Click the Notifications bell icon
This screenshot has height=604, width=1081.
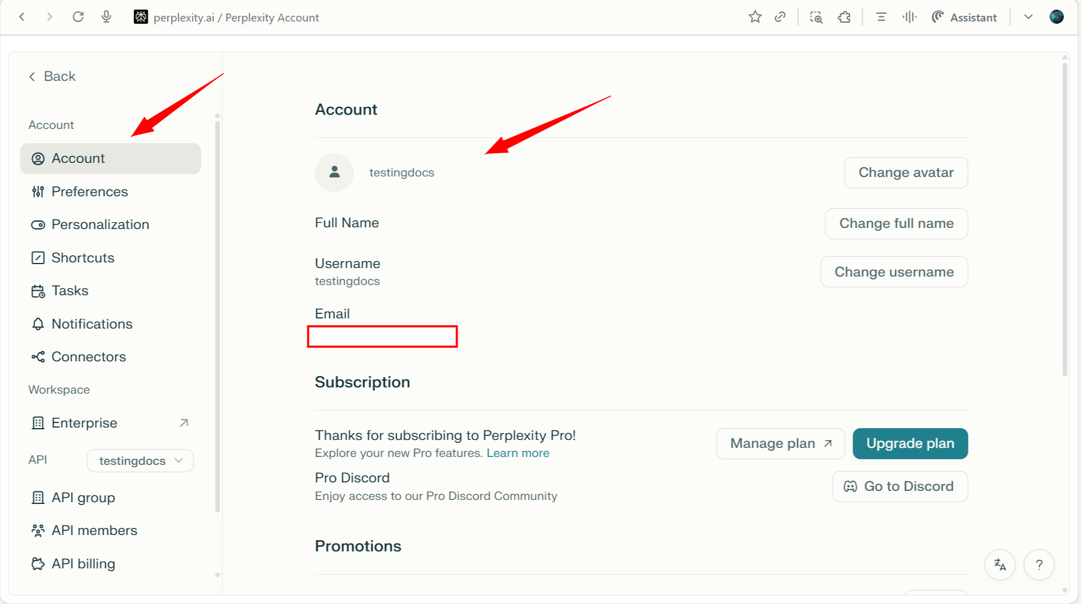pyautogui.click(x=38, y=324)
